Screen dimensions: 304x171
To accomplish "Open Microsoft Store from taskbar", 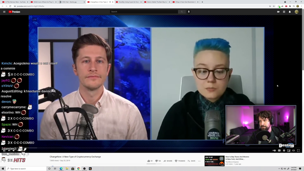I will pyautogui.click(x=73, y=169).
